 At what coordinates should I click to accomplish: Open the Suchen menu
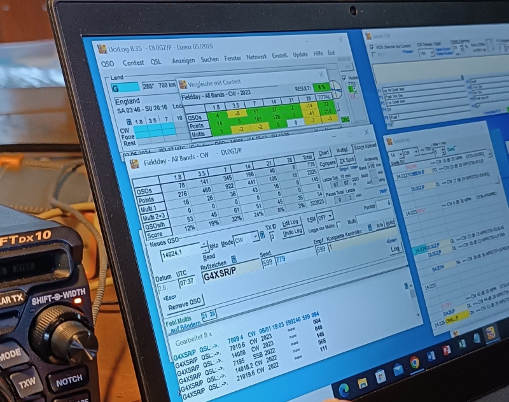coord(210,59)
